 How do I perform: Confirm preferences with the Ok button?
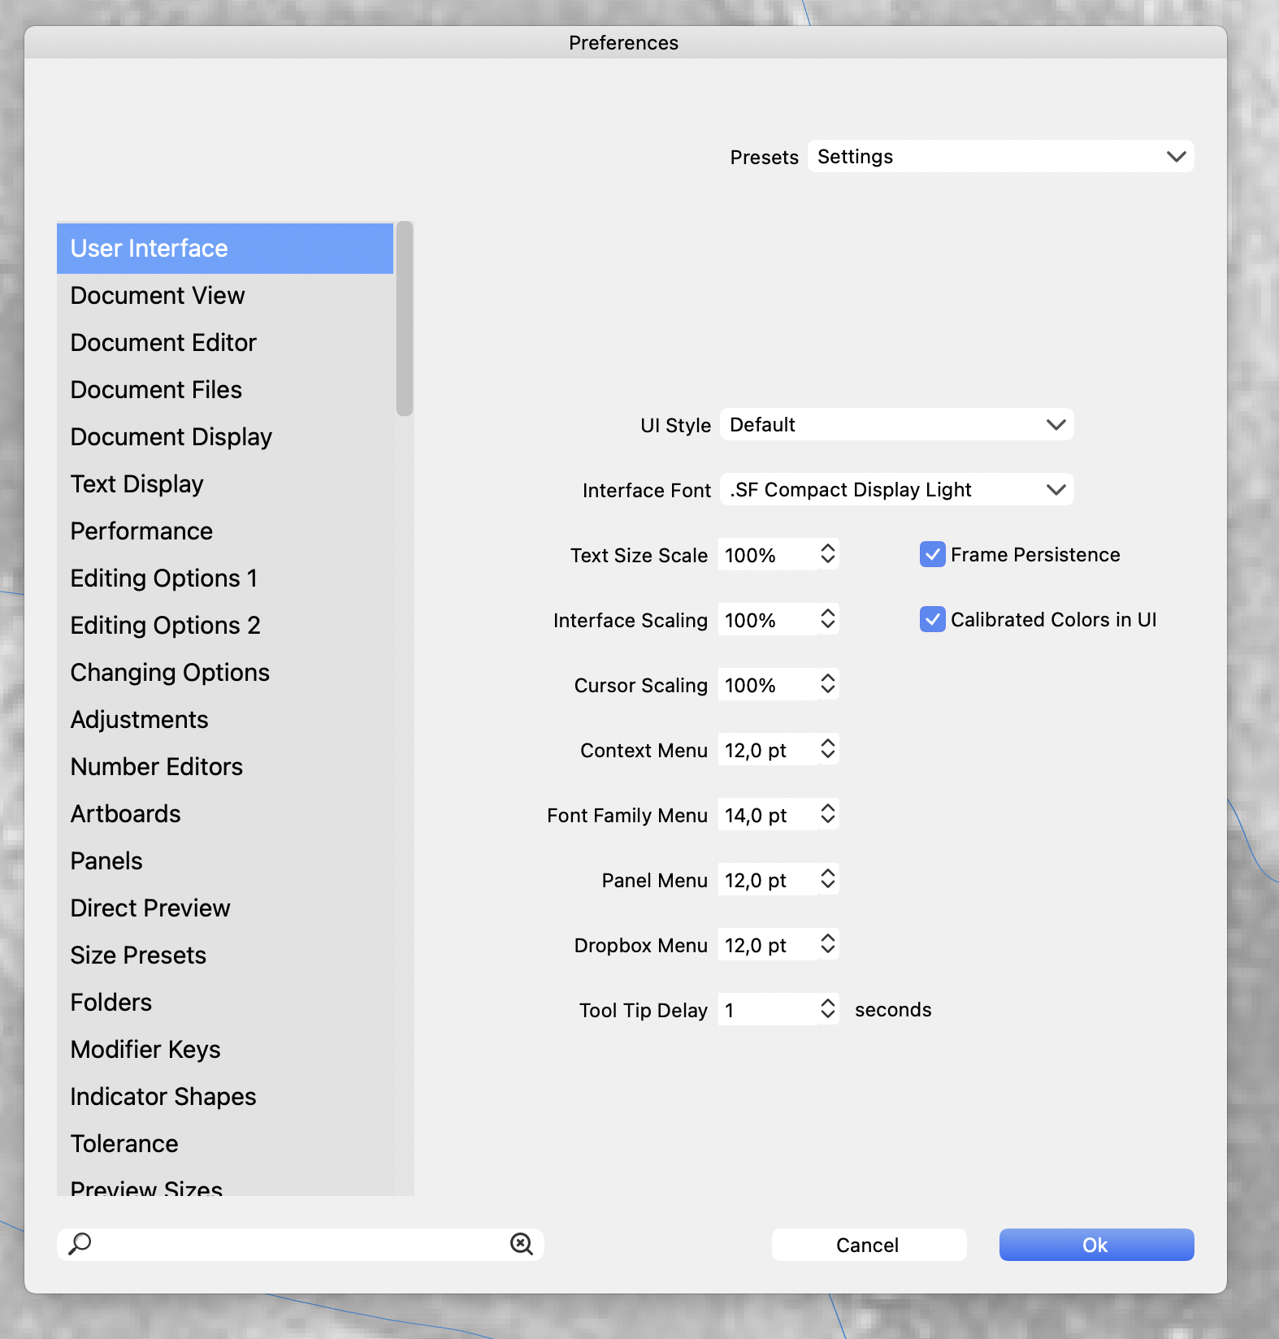1095,1245
